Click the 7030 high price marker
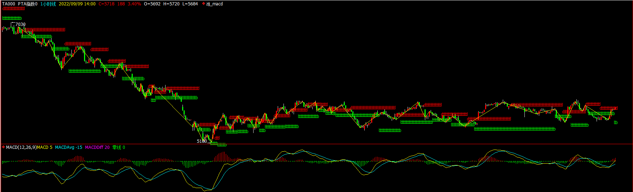Image resolution: width=633 pixels, height=192 pixels. coord(21,24)
